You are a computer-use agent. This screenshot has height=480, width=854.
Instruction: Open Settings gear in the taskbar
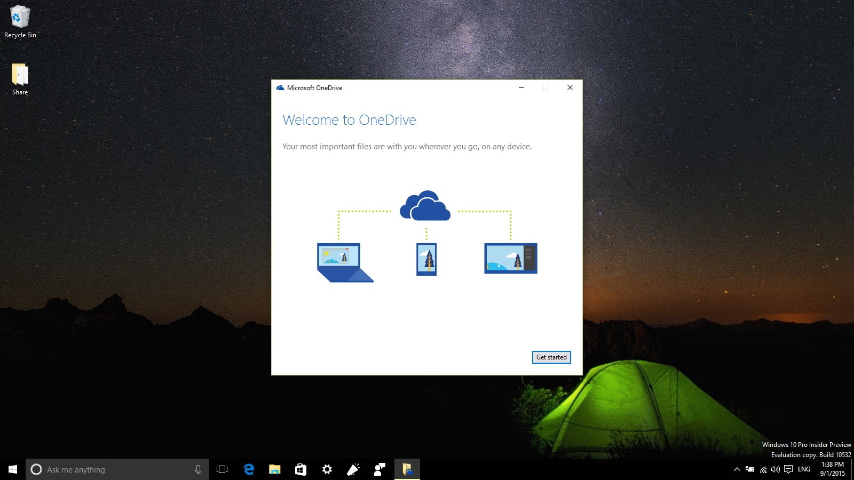coord(327,469)
